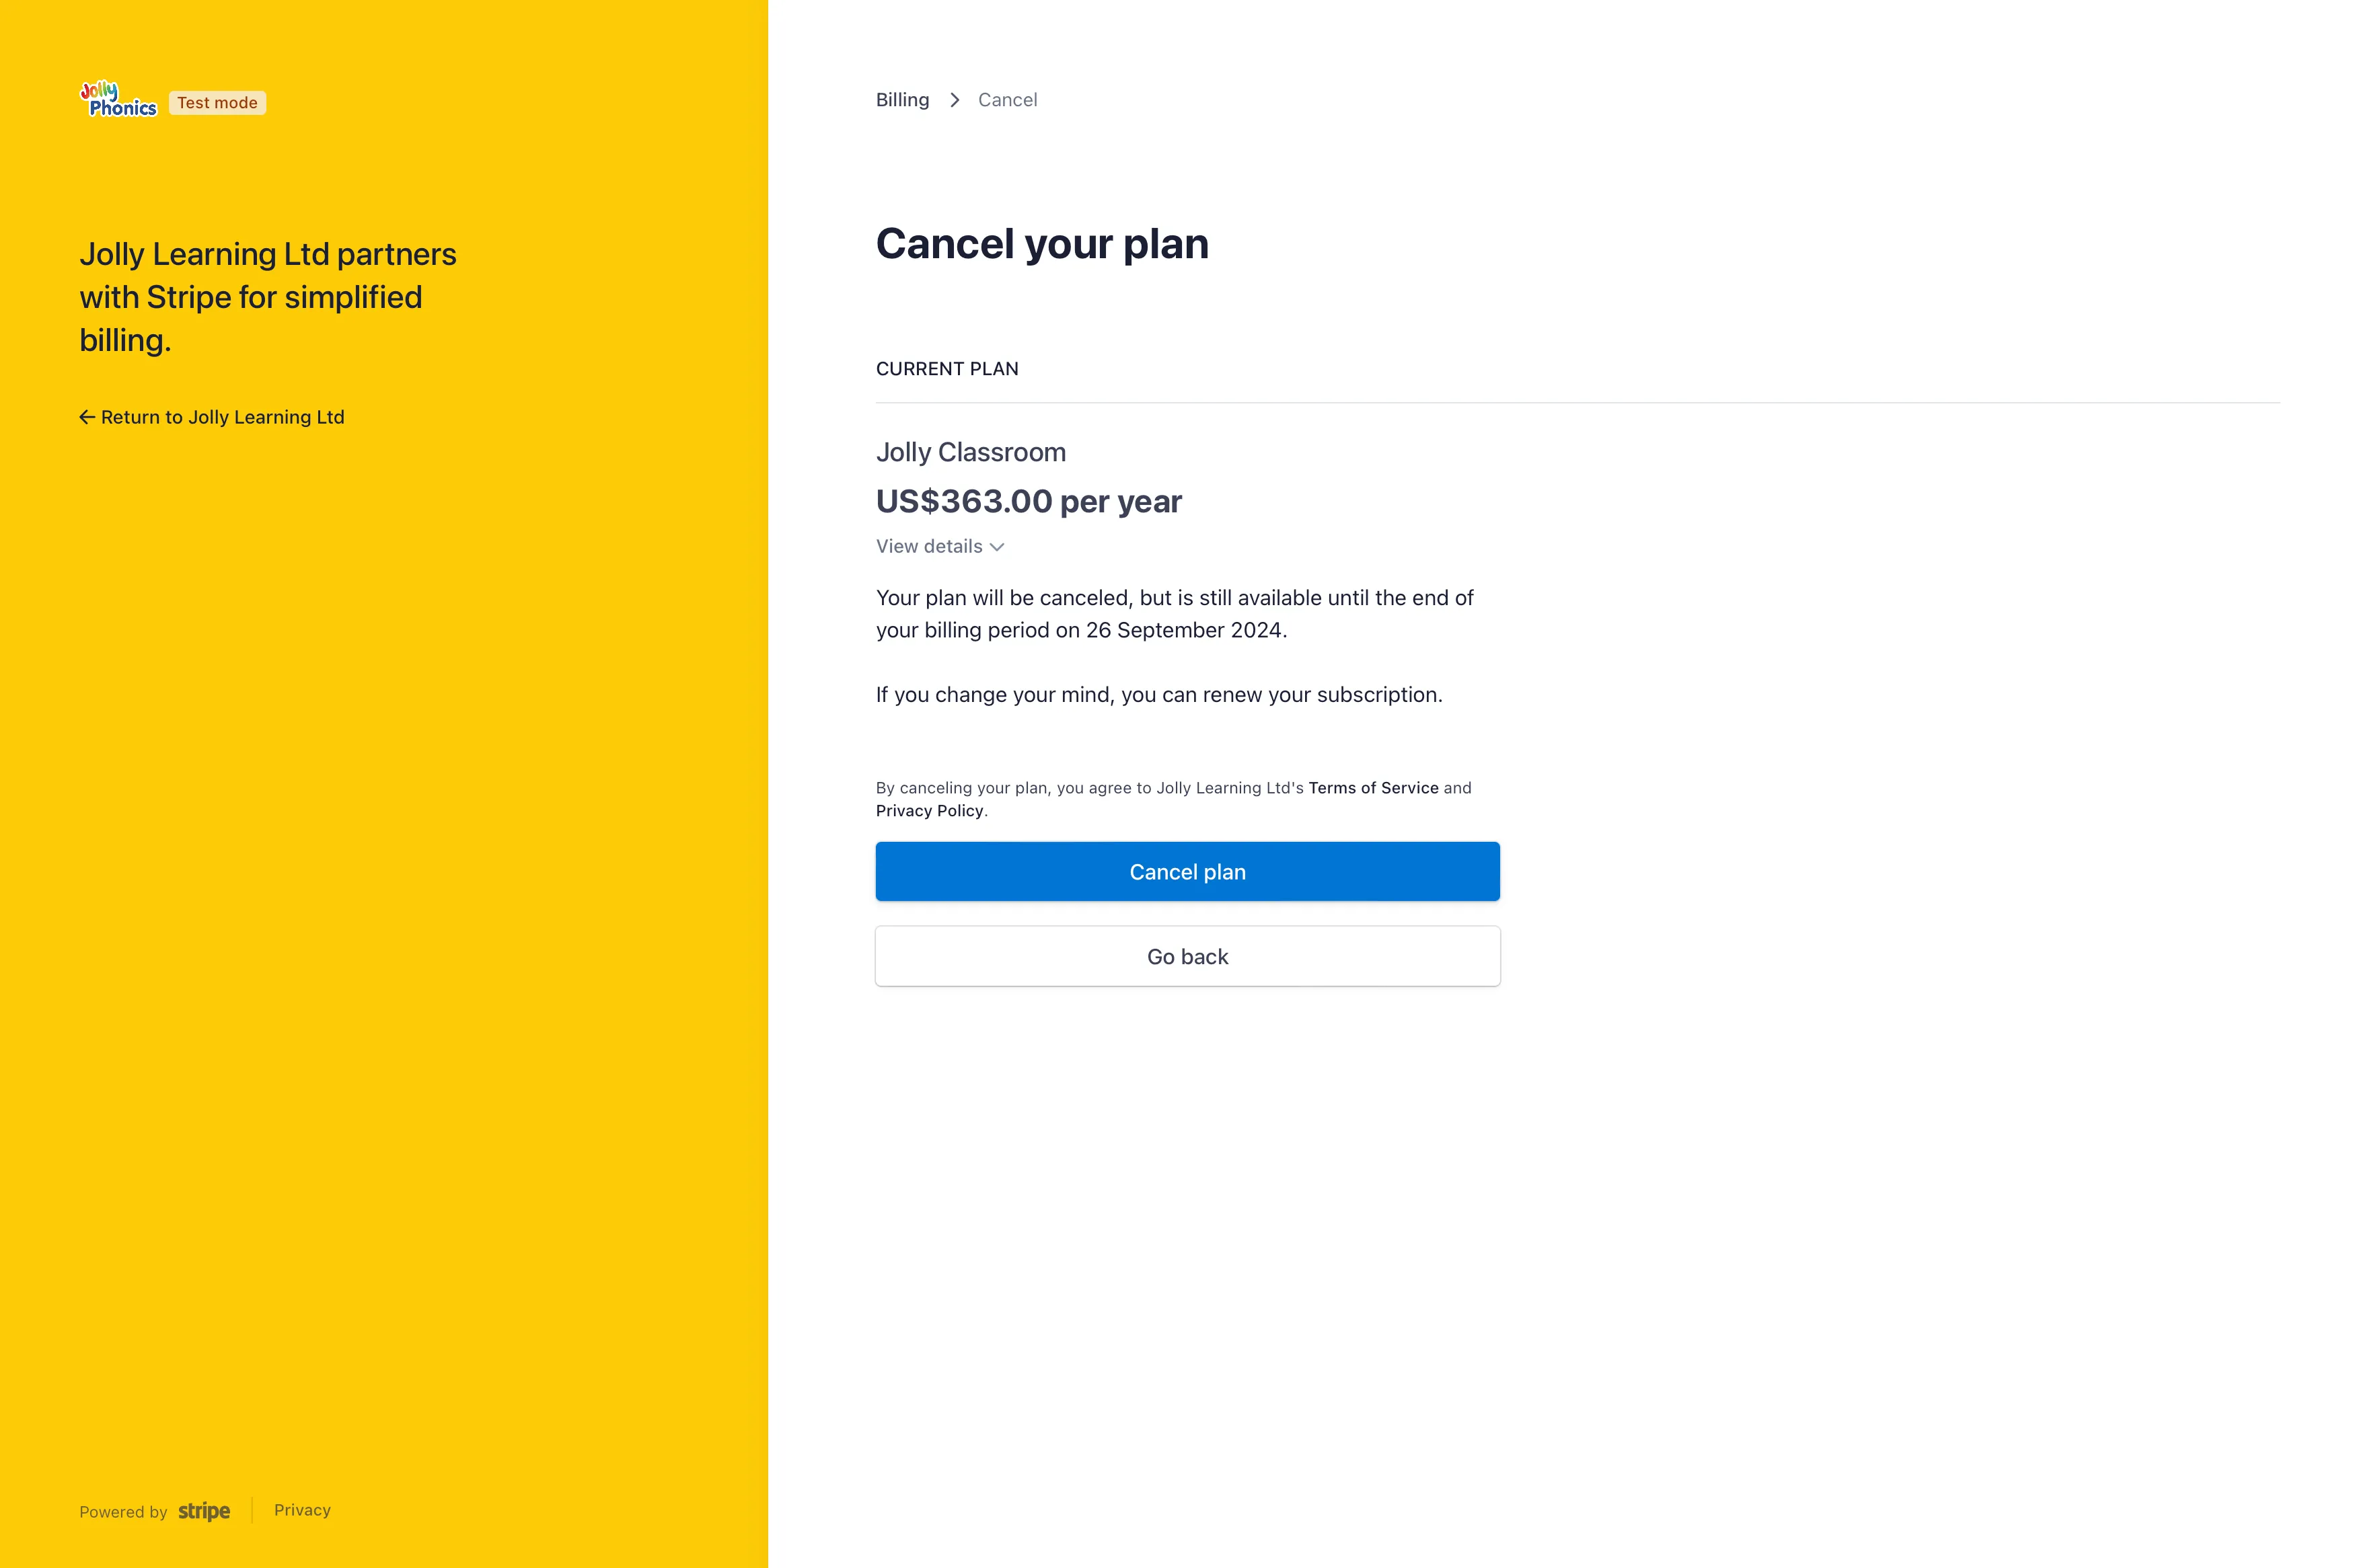2376x1568 pixels.
Task: Click the back arrow before Return link
Action: 85,416
